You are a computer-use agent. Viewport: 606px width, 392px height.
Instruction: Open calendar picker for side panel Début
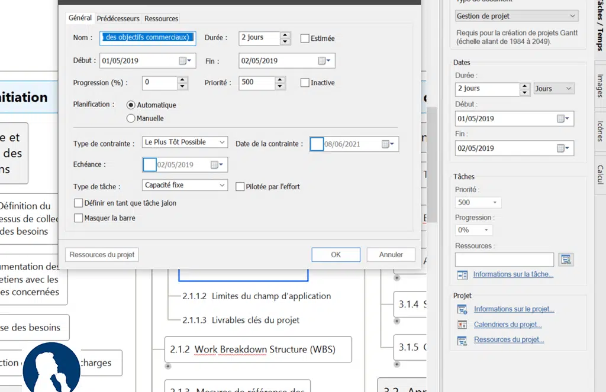point(563,119)
